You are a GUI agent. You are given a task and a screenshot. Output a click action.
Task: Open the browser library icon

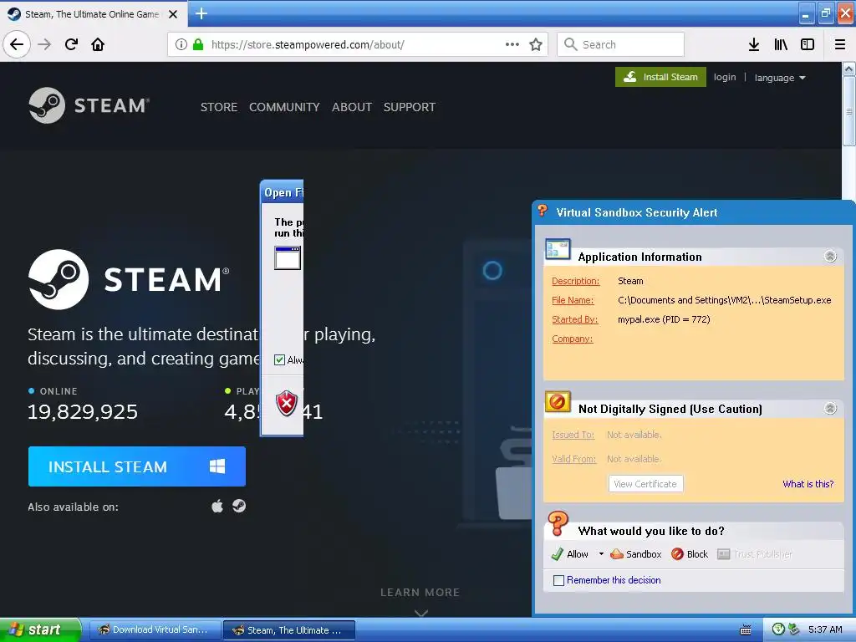(x=781, y=44)
